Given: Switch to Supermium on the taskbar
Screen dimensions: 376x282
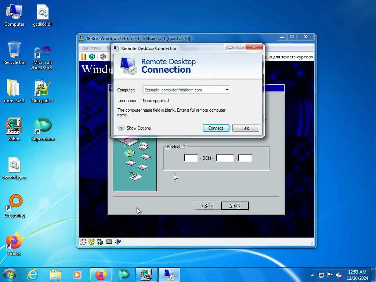Looking at the screenshot, I should pos(124,275).
